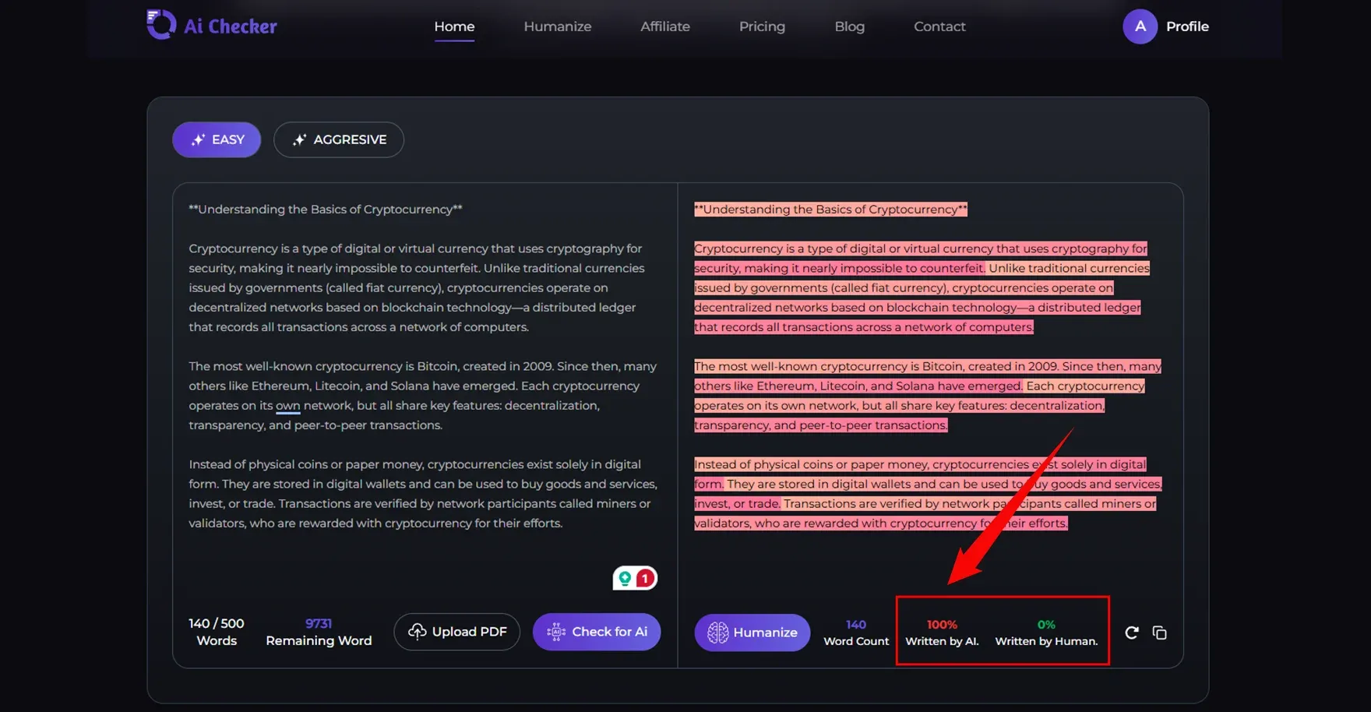Image resolution: width=1371 pixels, height=712 pixels.
Task: Open the Profile link
Action: (1187, 26)
